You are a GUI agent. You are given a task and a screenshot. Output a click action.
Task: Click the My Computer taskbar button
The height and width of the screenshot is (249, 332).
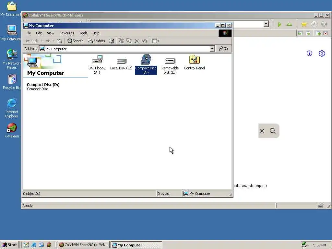coord(136,245)
